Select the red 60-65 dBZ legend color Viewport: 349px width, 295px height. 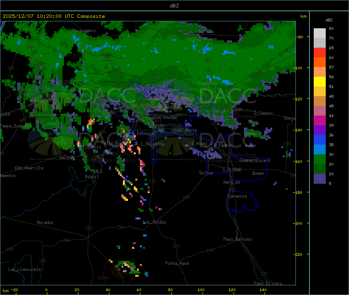point(320,52)
